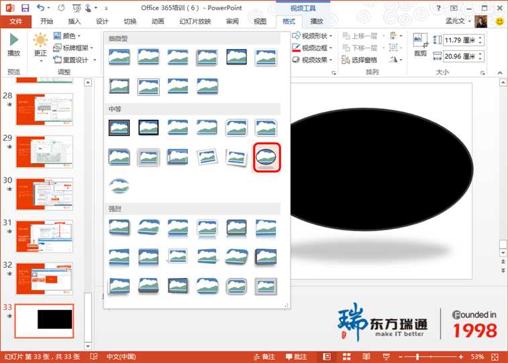Click 下移一层 send backward button

click(x=360, y=48)
